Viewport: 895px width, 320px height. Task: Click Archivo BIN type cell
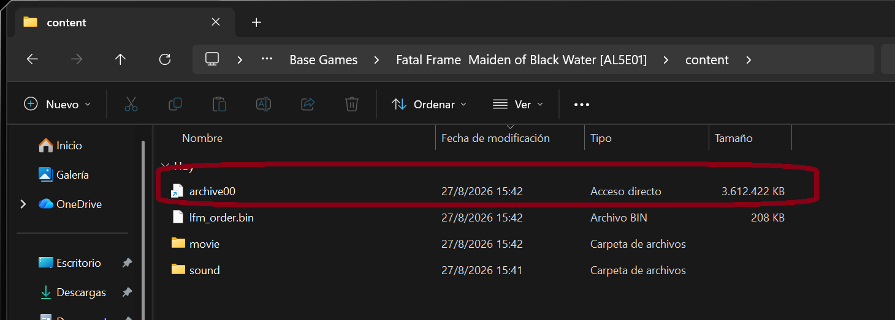click(619, 218)
